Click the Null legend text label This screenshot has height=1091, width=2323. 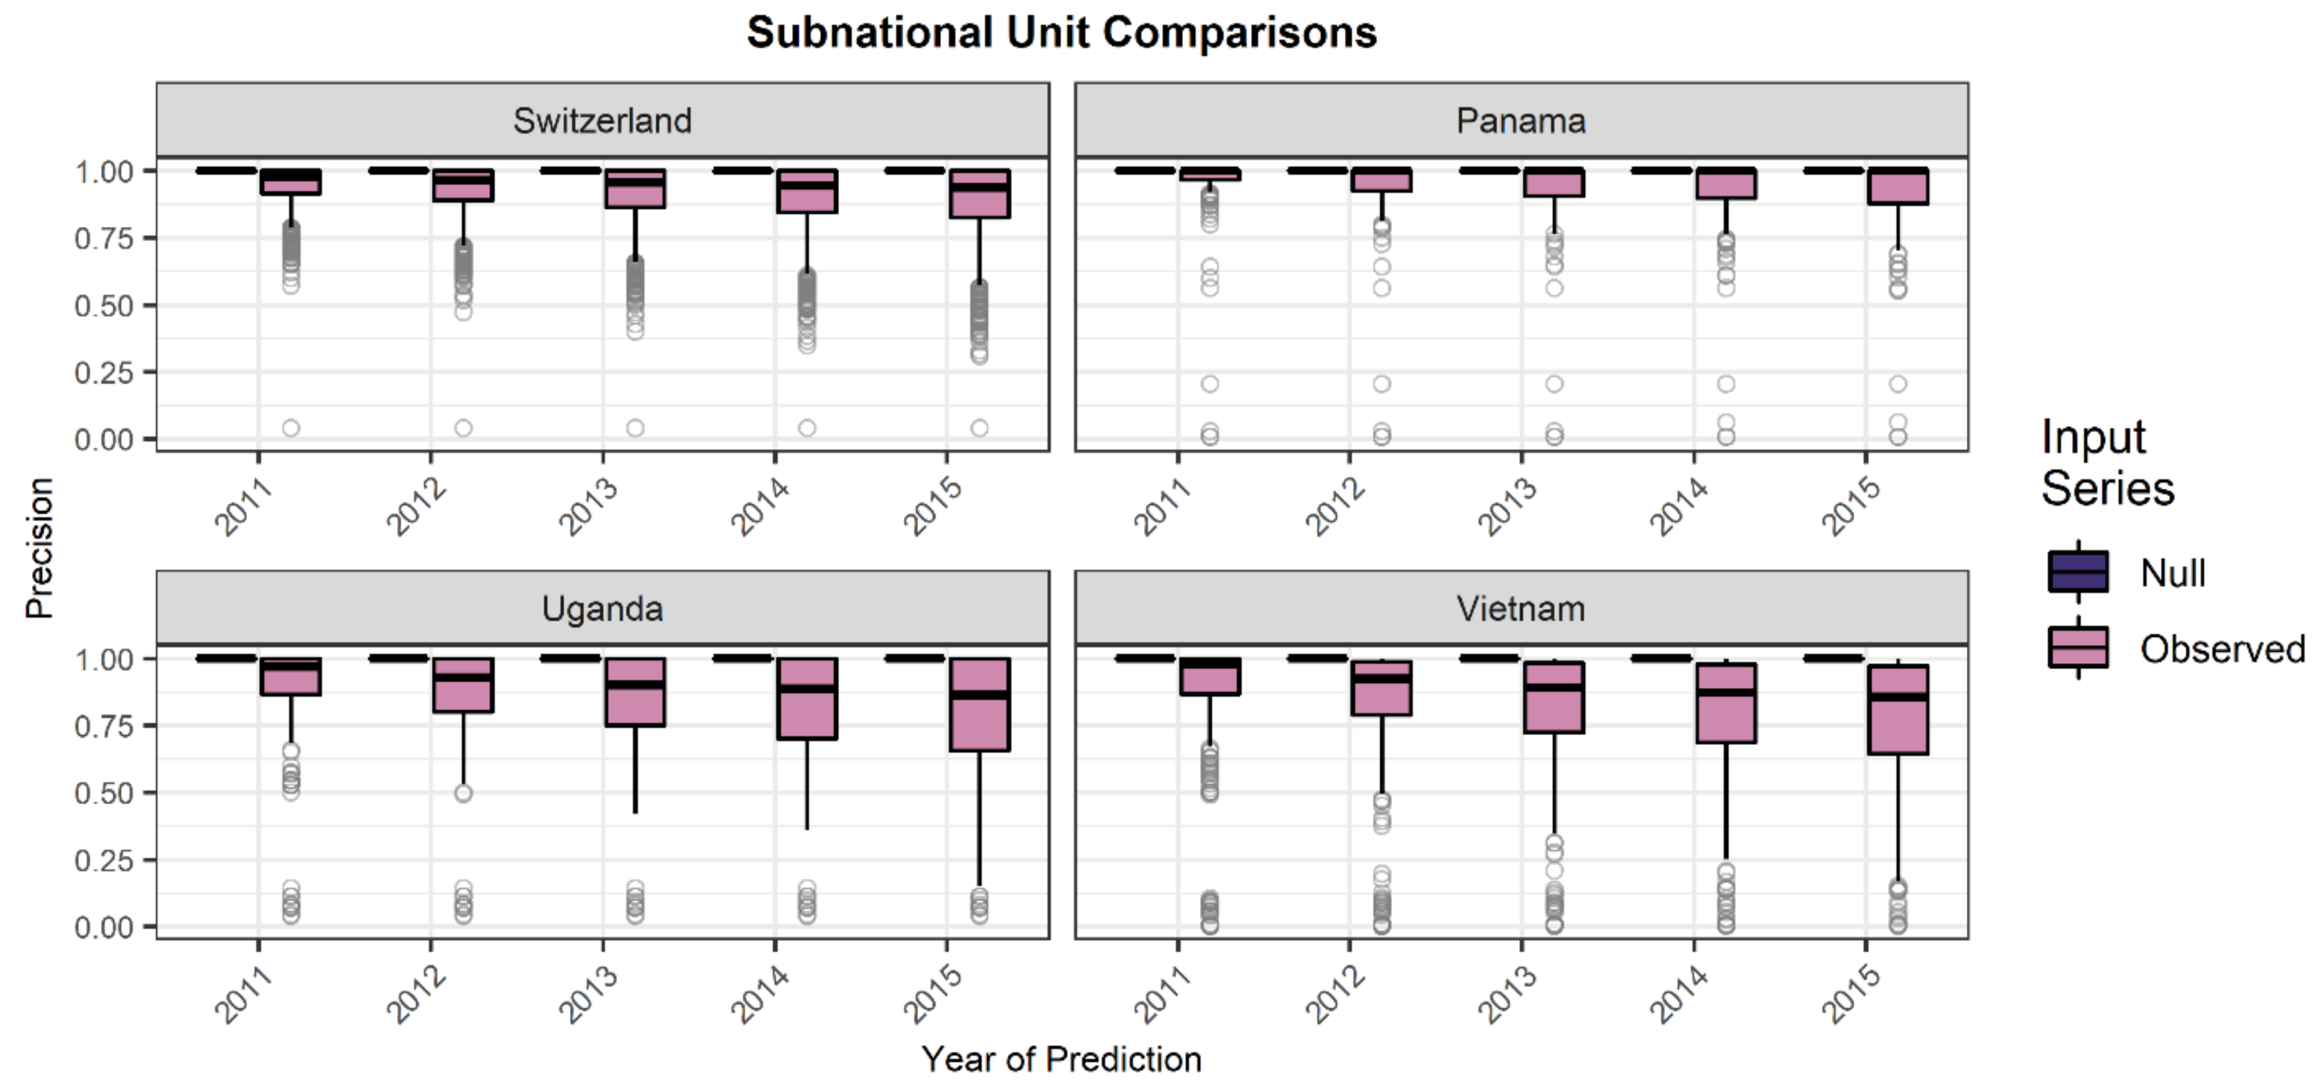pos(2173,573)
